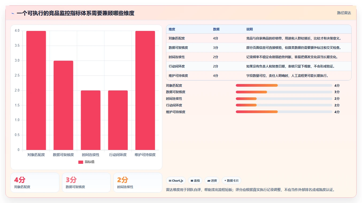Click the 维护可持续度 progress bar
This screenshot has width=362, height=203.
(284, 112)
